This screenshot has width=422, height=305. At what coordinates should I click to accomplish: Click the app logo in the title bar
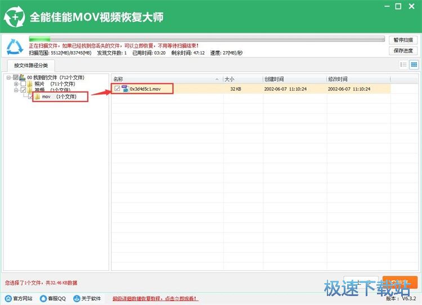pyautogui.click(x=14, y=17)
